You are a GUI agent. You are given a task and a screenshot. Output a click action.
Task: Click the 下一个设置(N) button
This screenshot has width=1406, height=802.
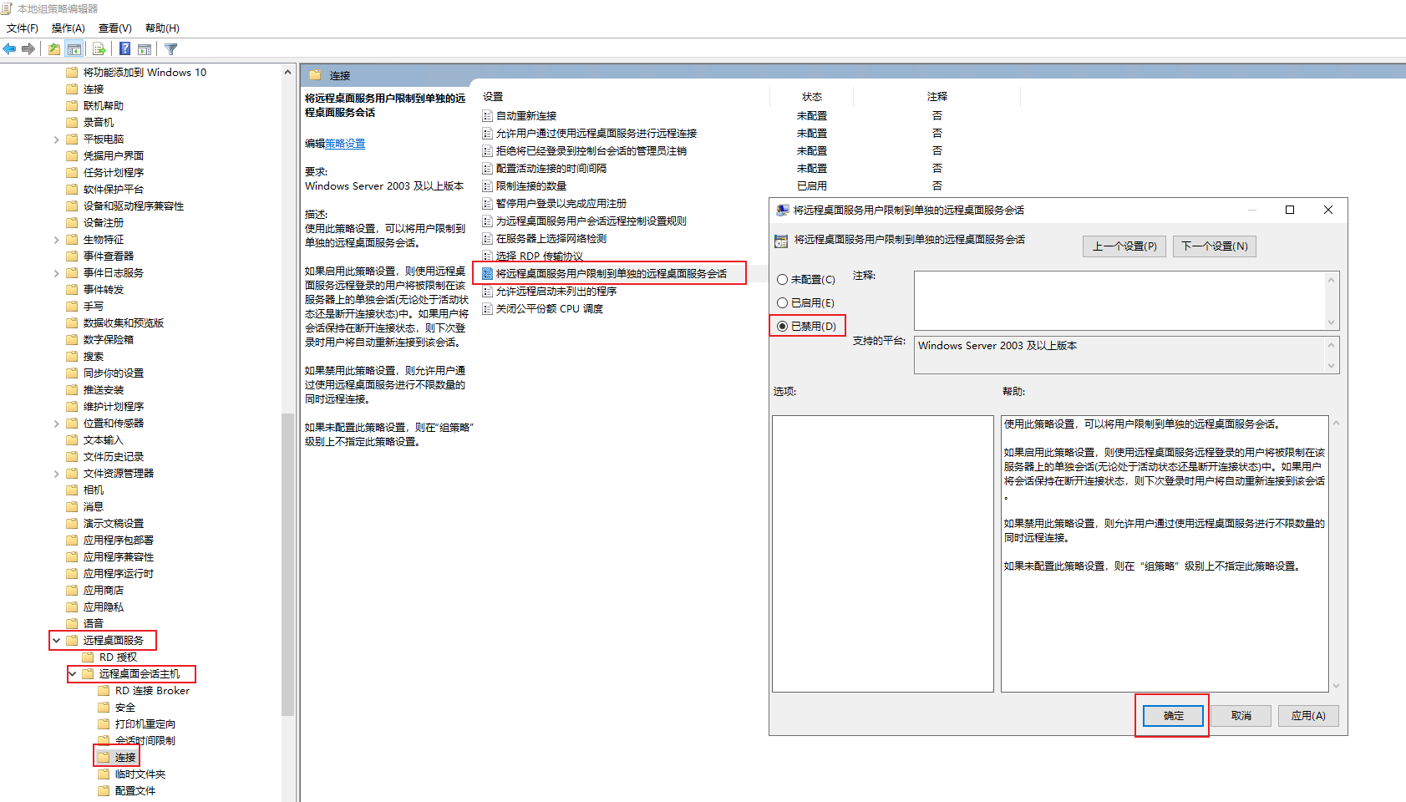1214,246
